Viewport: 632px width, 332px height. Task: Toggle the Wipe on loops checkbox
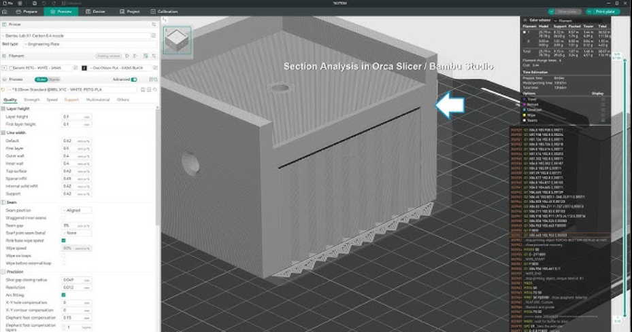tap(63, 256)
